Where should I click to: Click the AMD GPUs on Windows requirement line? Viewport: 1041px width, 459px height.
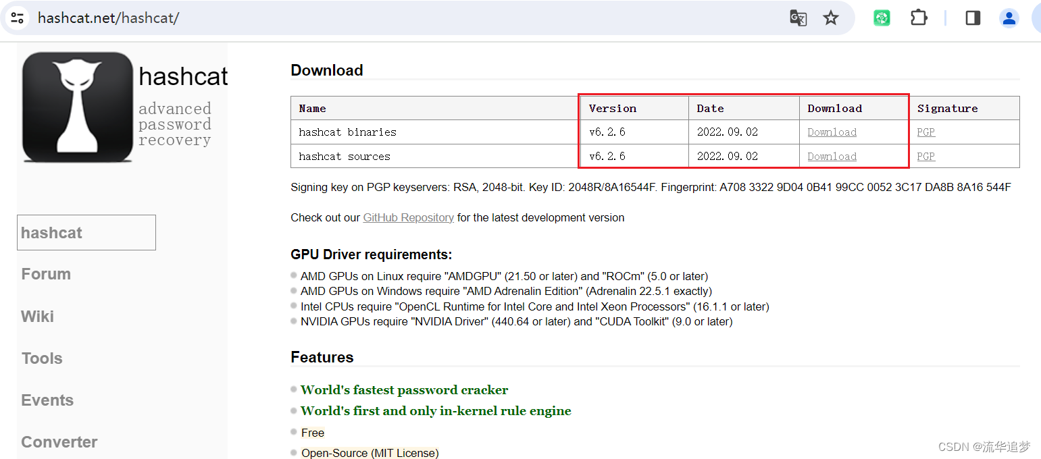(x=506, y=292)
